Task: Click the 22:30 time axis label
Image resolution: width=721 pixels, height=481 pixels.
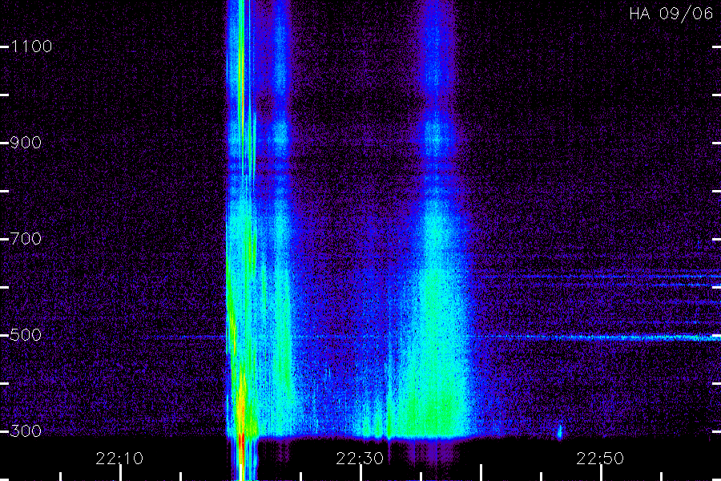Action: coord(360,459)
